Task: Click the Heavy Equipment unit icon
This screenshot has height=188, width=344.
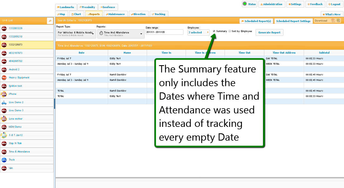Action: coord(4,78)
